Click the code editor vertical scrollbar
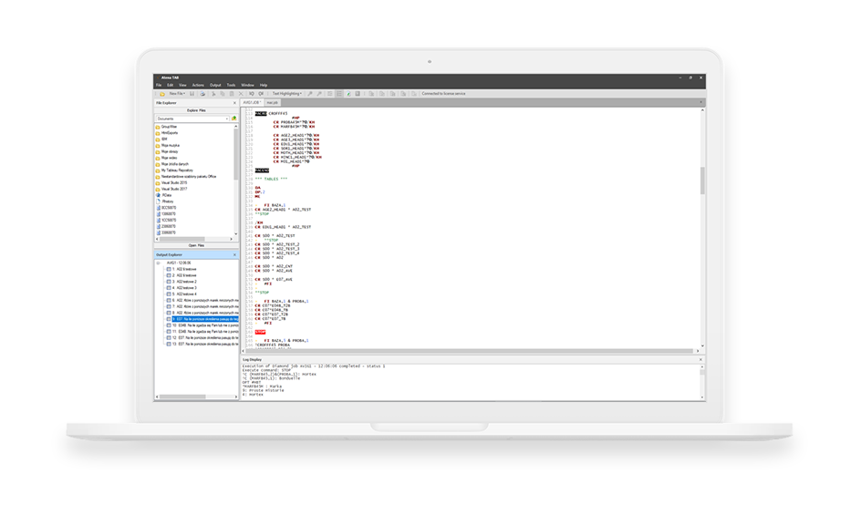 701,180
